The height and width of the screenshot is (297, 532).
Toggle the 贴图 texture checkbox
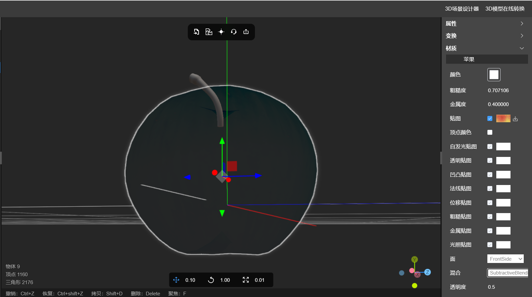point(490,118)
